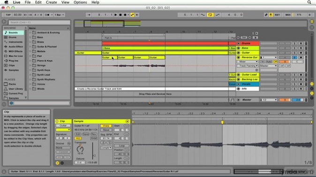
Task: Open the Complex warp mode dropdown
Action: coord(106,148)
